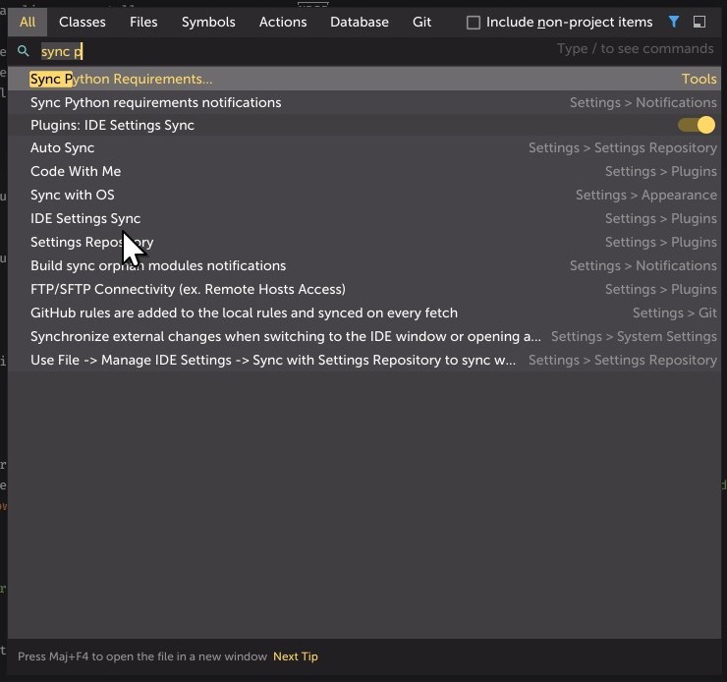Select Sync Python requirements notifications result

pyautogui.click(x=155, y=102)
